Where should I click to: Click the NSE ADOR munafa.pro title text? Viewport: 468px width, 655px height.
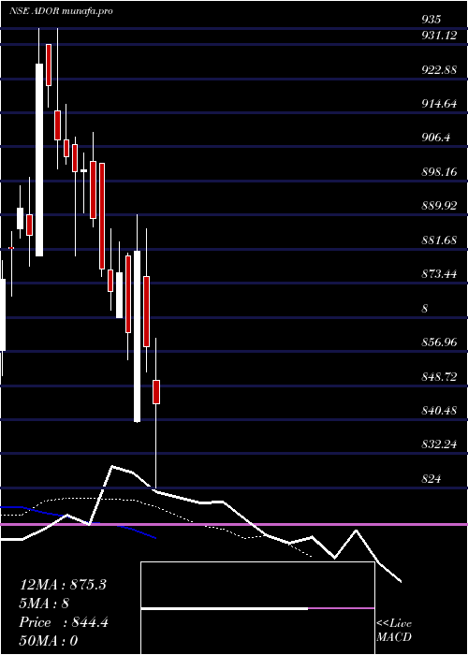pyautogui.click(x=61, y=11)
